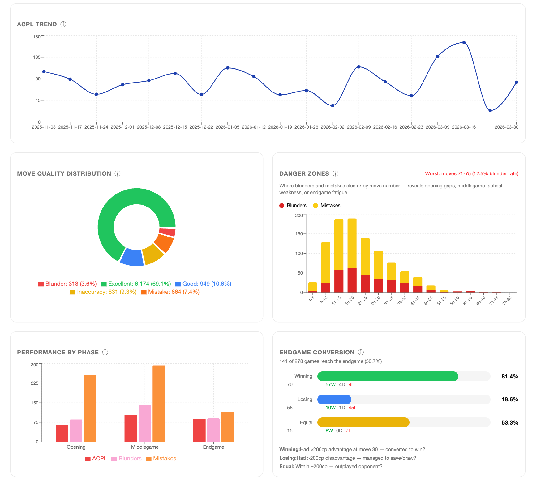
Task: Click the blue Losing conversion progress bar
Action: (x=334, y=400)
